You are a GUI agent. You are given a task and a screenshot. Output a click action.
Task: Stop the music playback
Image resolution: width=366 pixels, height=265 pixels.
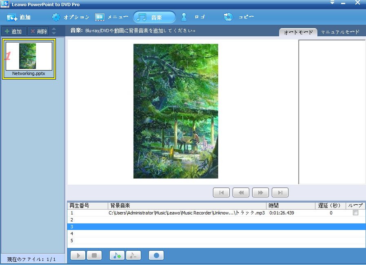(x=94, y=255)
